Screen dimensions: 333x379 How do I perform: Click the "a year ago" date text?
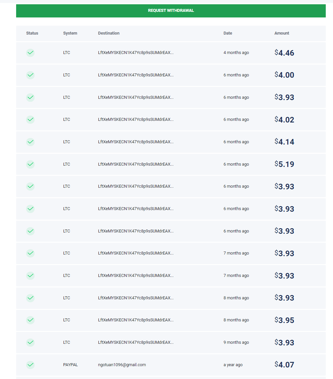pos(233,365)
